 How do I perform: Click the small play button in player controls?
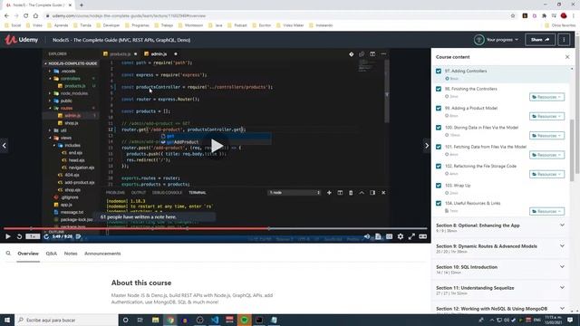pyautogui.click(x=8, y=236)
